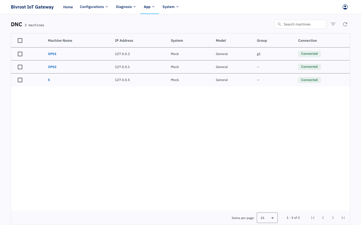Refresh the machine list
This screenshot has width=361, height=225.
tap(345, 24)
